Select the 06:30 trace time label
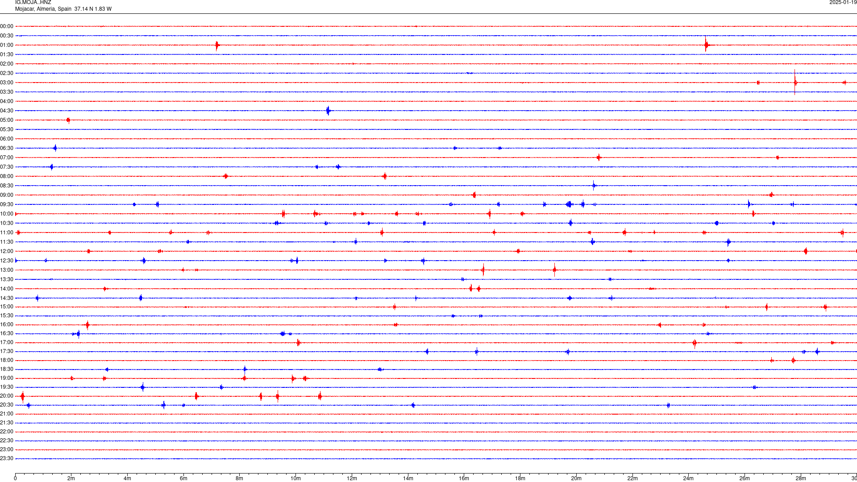 coord(7,148)
